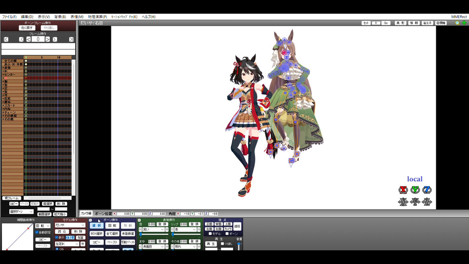Jump to first frame with the |< icon
469x264 pixels.
click(6, 39)
